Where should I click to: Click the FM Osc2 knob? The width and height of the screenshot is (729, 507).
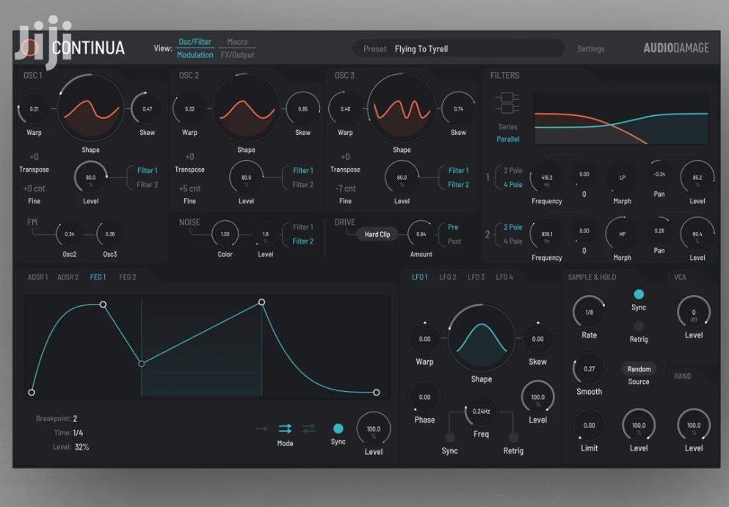coord(69,234)
